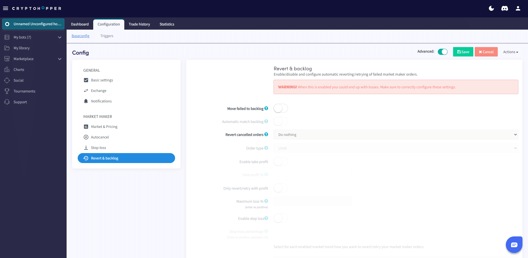
Task: Toggle Automatic match backlog switch
Action: click(x=281, y=121)
